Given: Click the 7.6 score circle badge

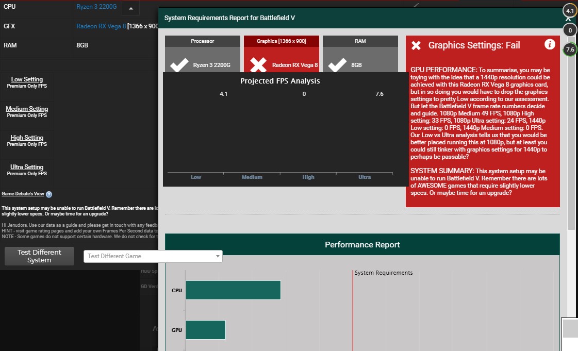Looking at the screenshot, I should click(x=569, y=50).
